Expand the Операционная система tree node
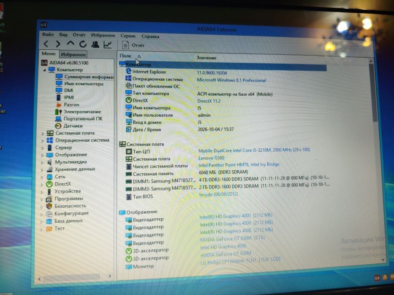The height and width of the screenshot is (295, 394). click(43, 141)
